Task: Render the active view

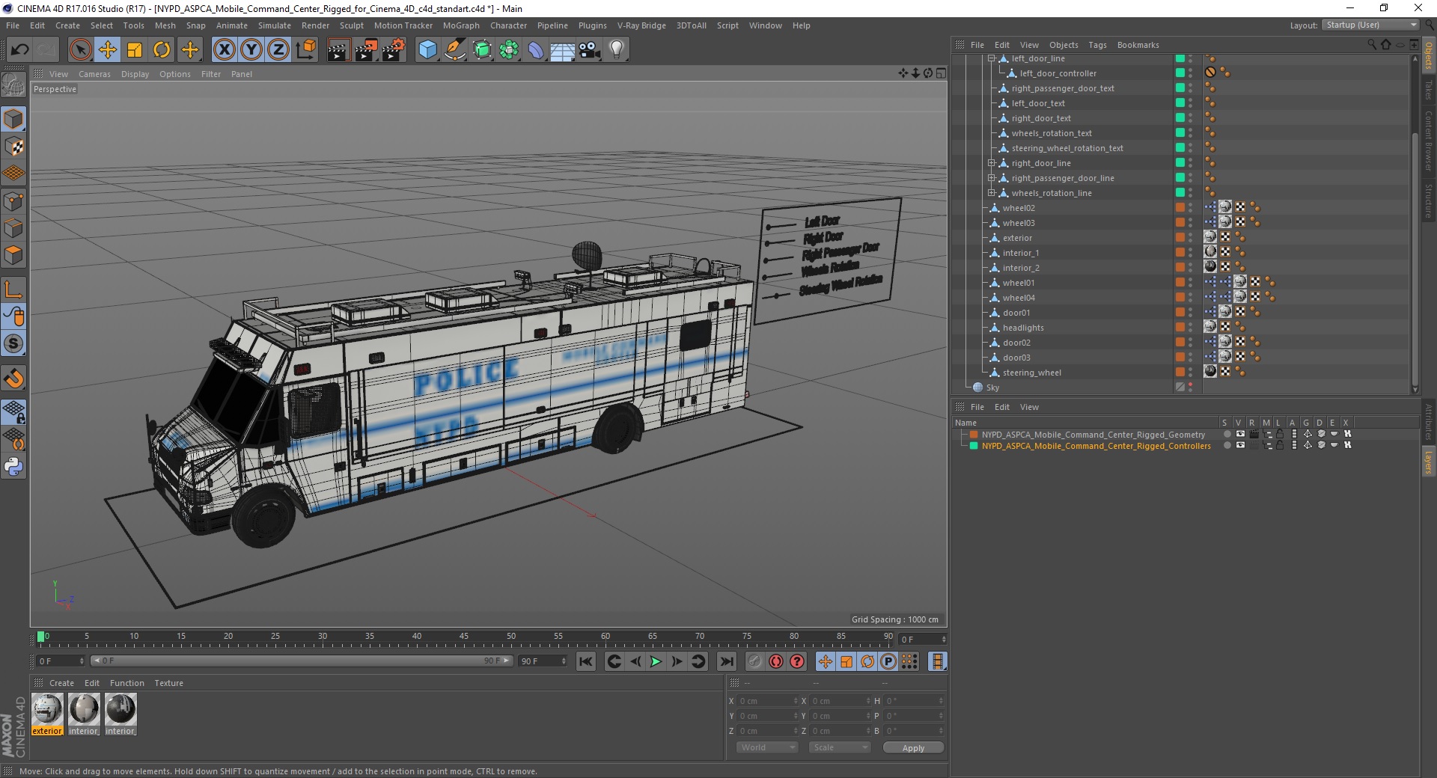Action: click(338, 50)
